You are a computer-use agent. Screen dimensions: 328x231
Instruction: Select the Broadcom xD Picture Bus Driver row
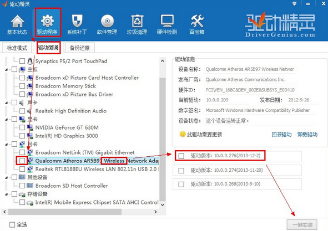click(74, 94)
